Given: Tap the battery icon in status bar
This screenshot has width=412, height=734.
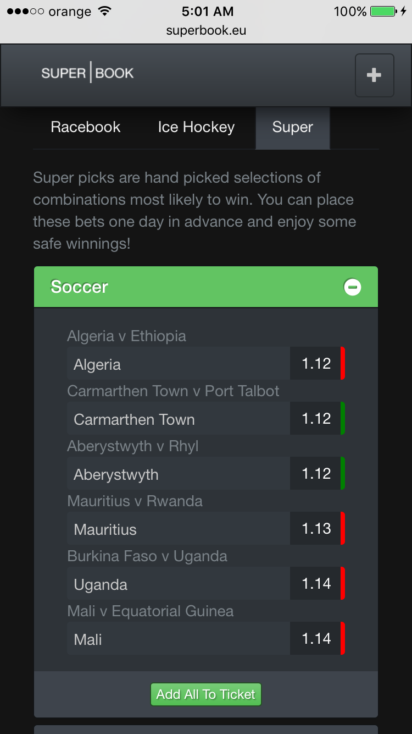Looking at the screenshot, I should pyautogui.click(x=383, y=12).
